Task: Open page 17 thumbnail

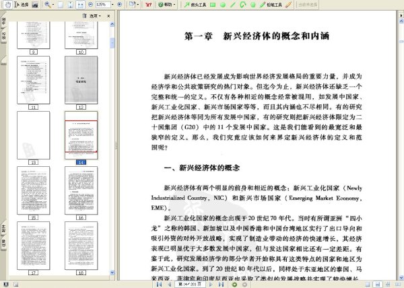Action: [x=34, y=246]
